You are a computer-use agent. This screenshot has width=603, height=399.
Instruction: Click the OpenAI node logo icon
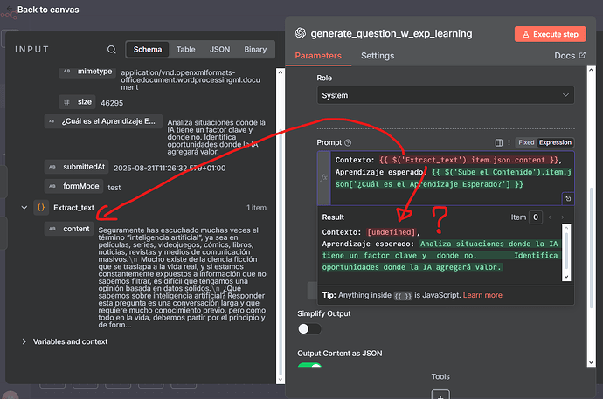click(301, 33)
